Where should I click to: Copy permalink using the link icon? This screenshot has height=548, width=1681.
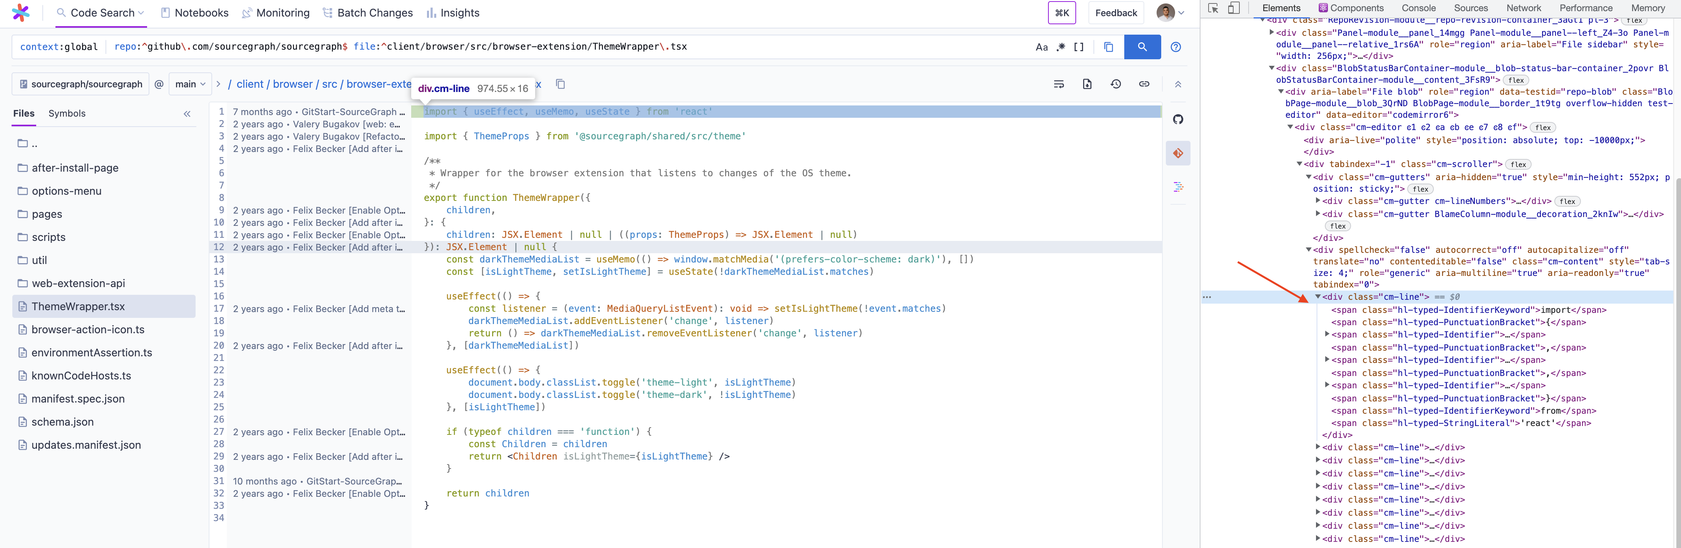pos(1144,84)
